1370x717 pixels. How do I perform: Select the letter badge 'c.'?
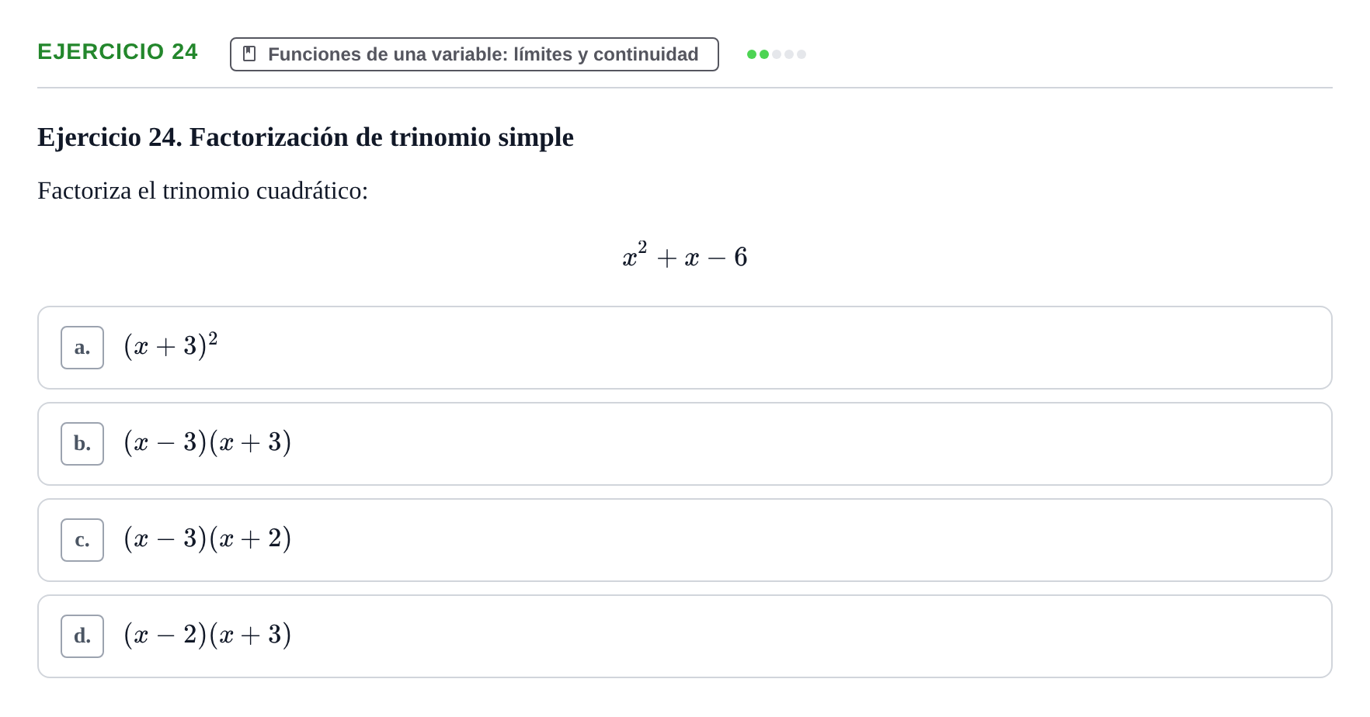click(82, 540)
